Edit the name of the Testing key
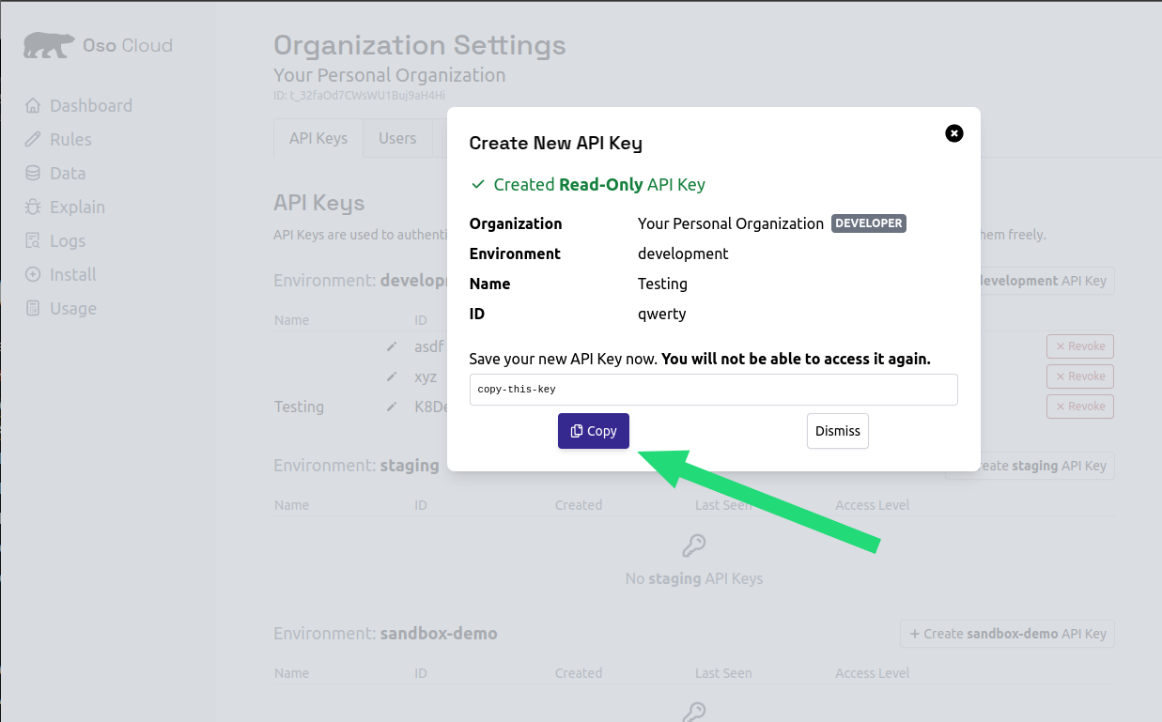Viewport: 1162px width, 722px height. coord(392,407)
